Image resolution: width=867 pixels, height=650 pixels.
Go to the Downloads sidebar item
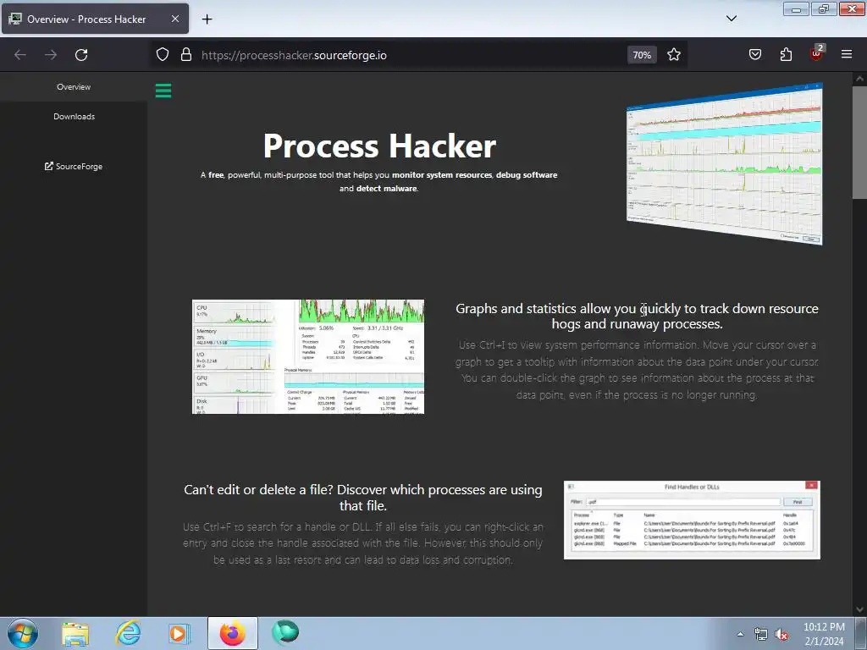click(74, 117)
